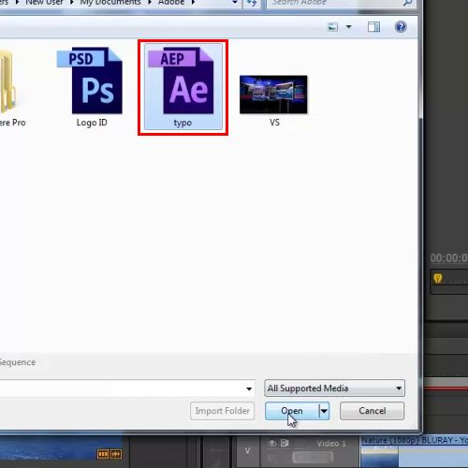Click the Adobe breadcrumb segment
The width and height of the screenshot is (468, 468).
(x=171, y=3)
